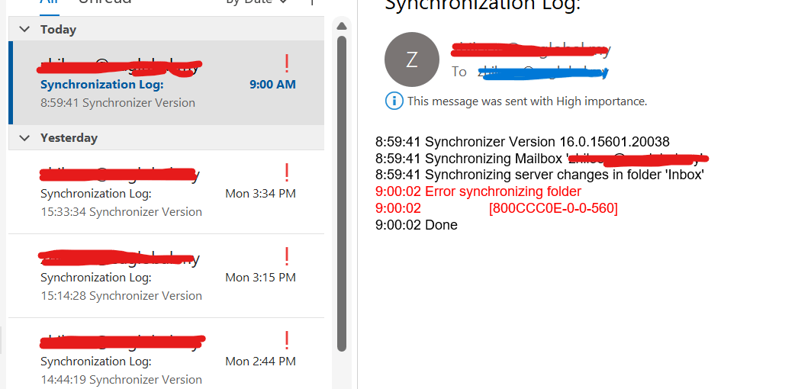
Task: Open the Synchronization Log email from Mon 3:34 PM
Action: click(166, 192)
